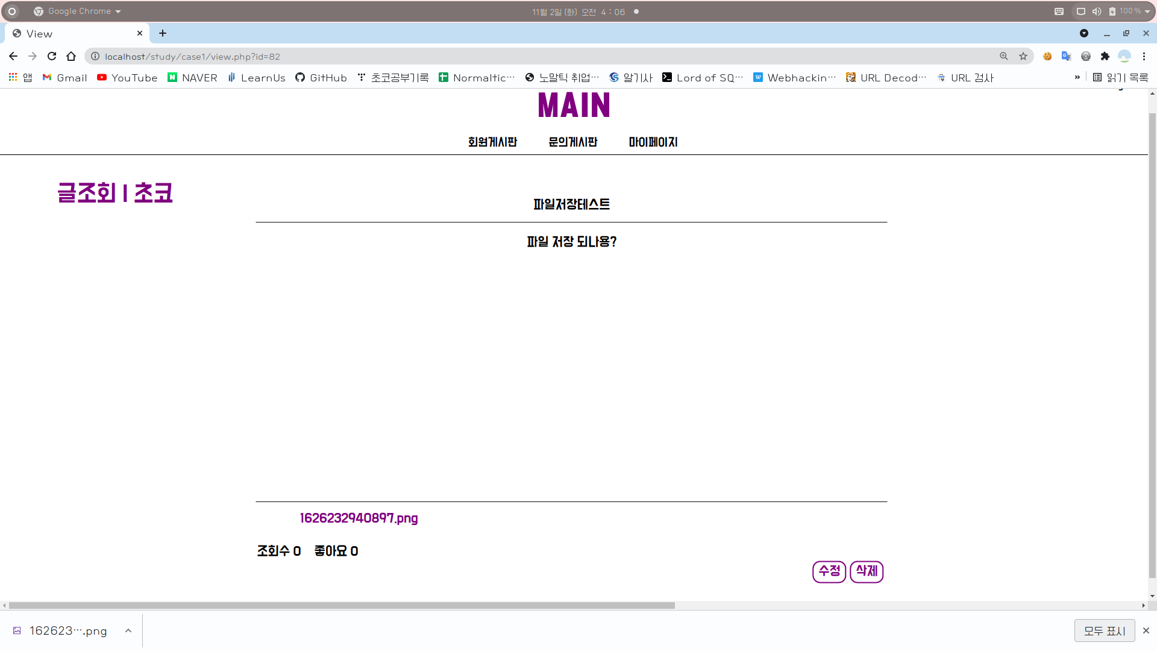Click the bookmark star icon
Image resolution: width=1157 pixels, height=651 pixels.
[x=1023, y=56]
